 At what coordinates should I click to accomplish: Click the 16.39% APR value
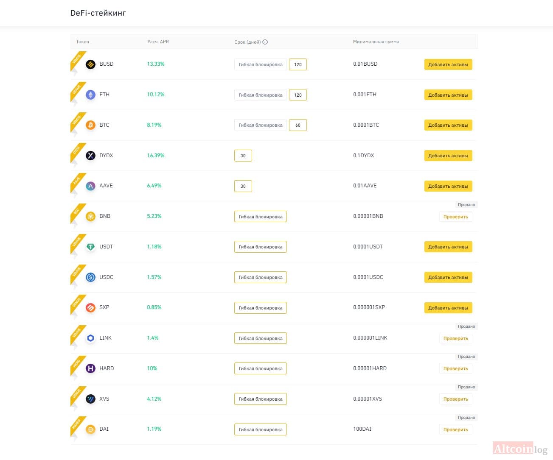coord(156,156)
